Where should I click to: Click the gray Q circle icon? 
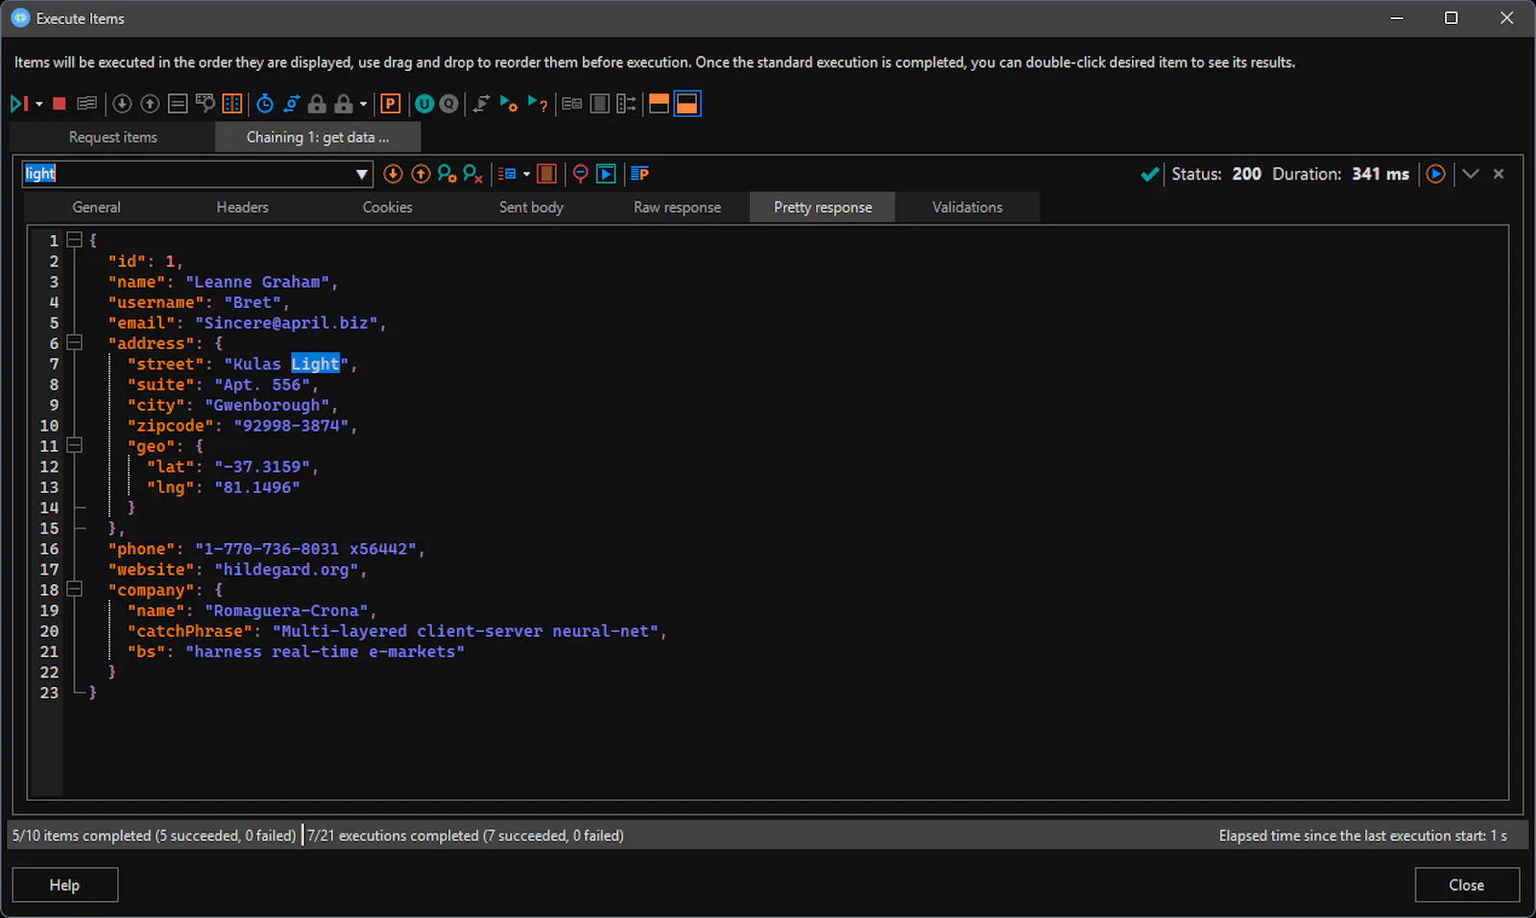(448, 104)
